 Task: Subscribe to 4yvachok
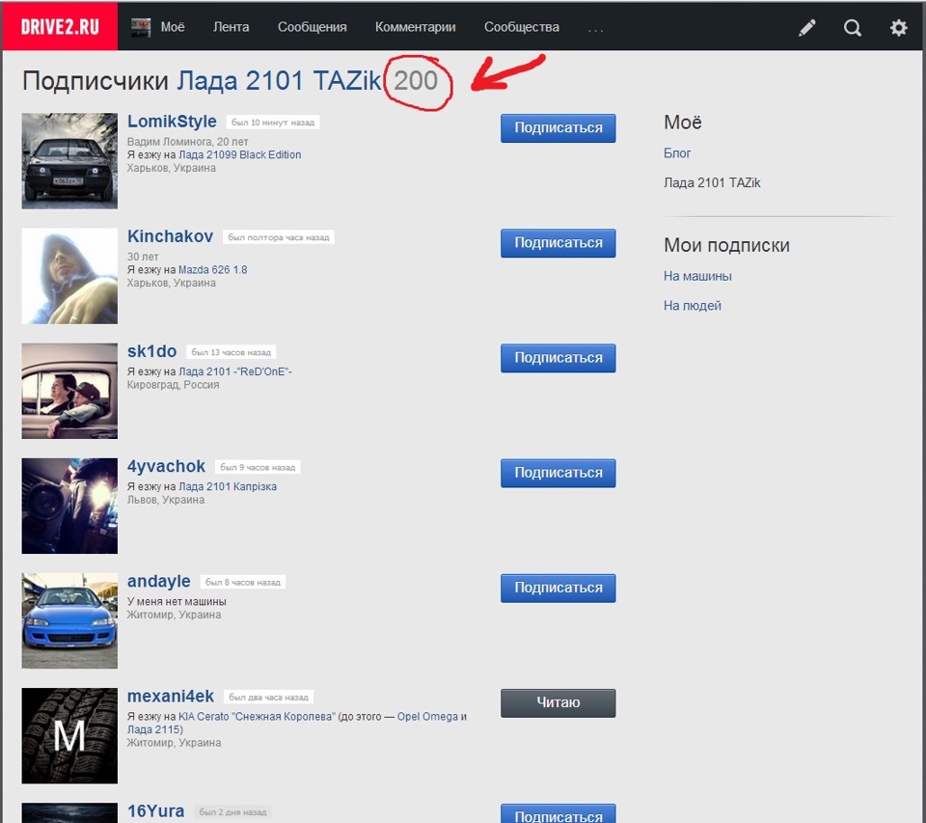point(558,473)
